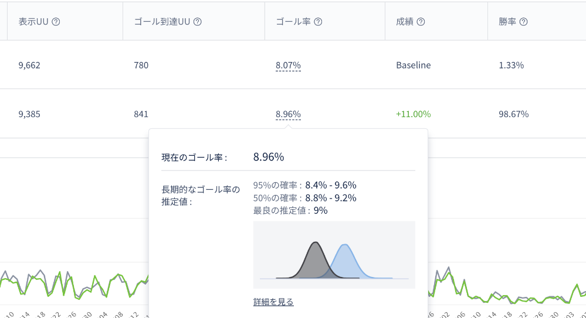Click the 9,662 displayed UU value
The height and width of the screenshot is (318, 586).
[x=29, y=66]
